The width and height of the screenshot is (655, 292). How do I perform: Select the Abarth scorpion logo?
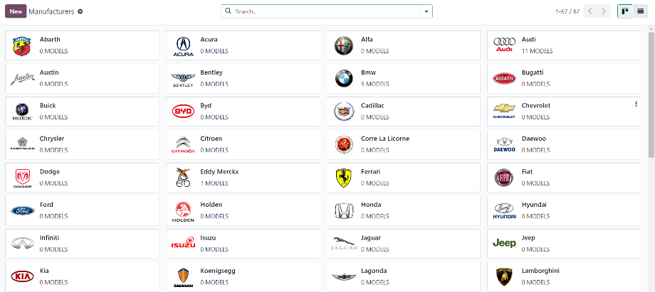[x=22, y=46]
